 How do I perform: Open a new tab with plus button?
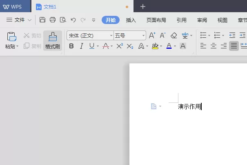143,7
